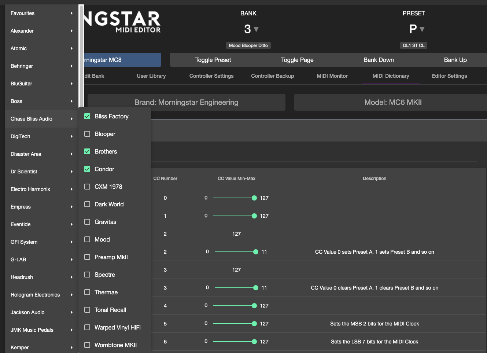This screenshot has width=487, height=353.
Task: Open Eventide submenu via its arrow
Action: pyautogui.click(x=71, y=224)
